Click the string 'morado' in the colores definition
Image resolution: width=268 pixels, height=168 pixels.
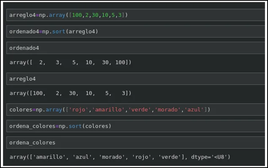168,110
